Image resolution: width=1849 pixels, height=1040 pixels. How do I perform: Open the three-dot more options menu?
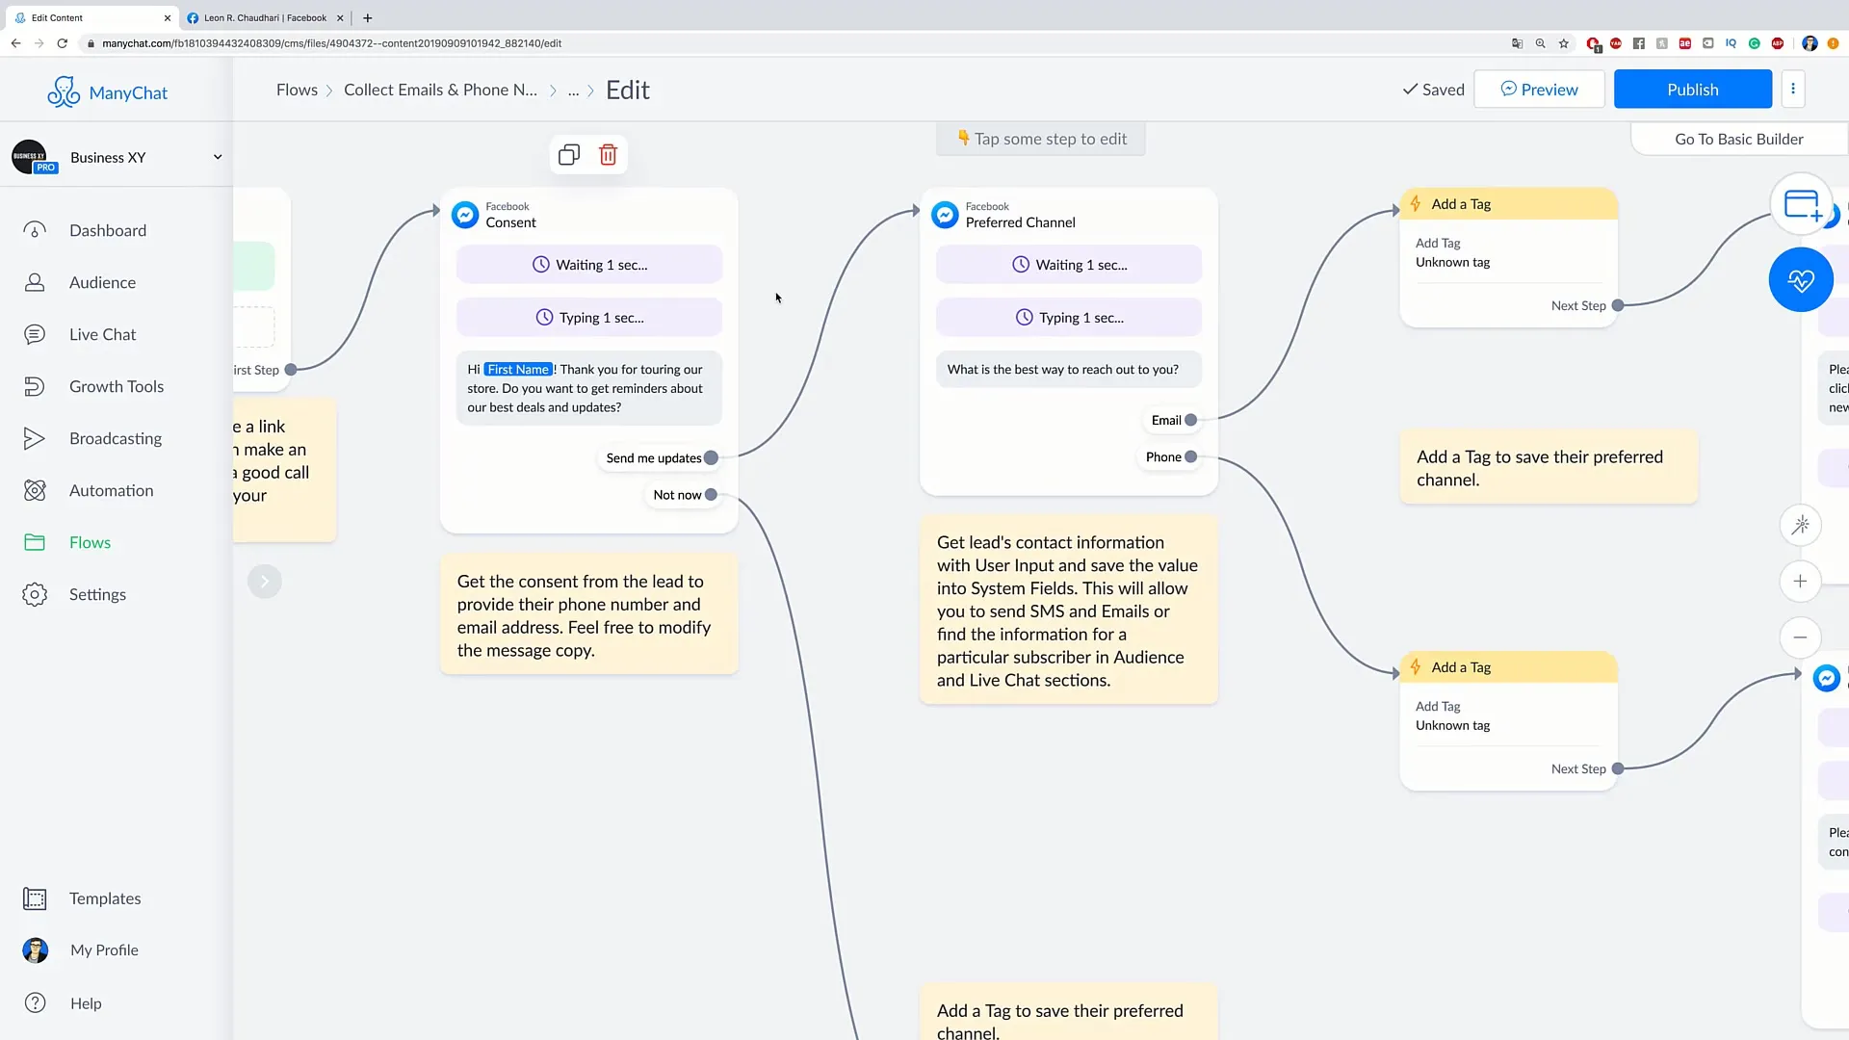click(1792, 89)
